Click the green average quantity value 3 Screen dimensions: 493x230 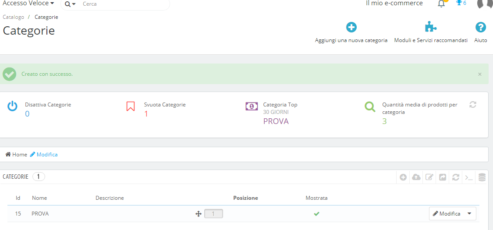(x=384, y=121)
